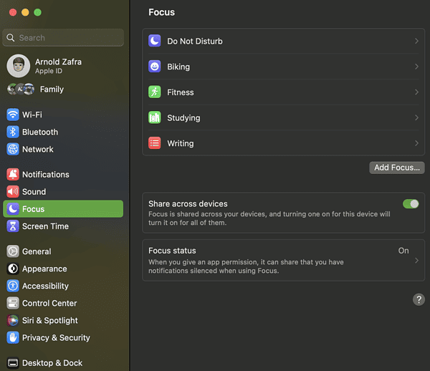Open Arnold Zafra Apple ID profile
This screenshot has height=371, width=430.
point(57,66)
